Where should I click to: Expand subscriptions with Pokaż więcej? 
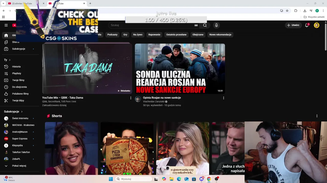[x=20, y=166]
